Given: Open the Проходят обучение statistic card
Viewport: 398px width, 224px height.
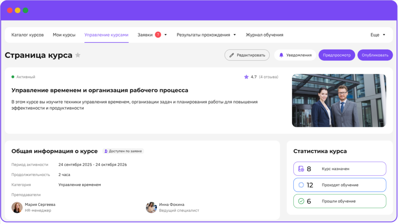Looking at the screenshot, I should [340, 185].
